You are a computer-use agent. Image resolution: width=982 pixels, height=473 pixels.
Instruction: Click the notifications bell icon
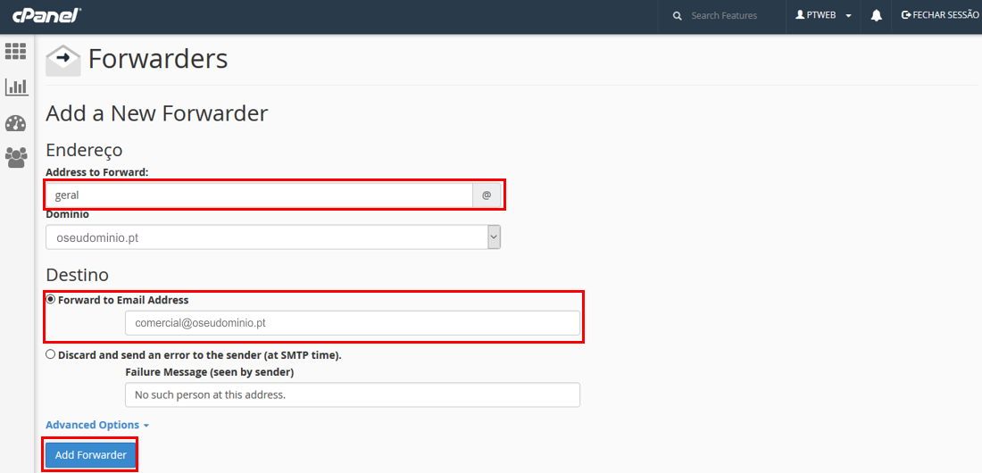877,16
